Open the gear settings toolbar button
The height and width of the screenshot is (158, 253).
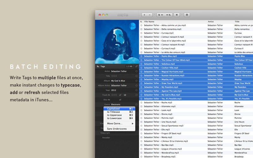pos(187,15)
